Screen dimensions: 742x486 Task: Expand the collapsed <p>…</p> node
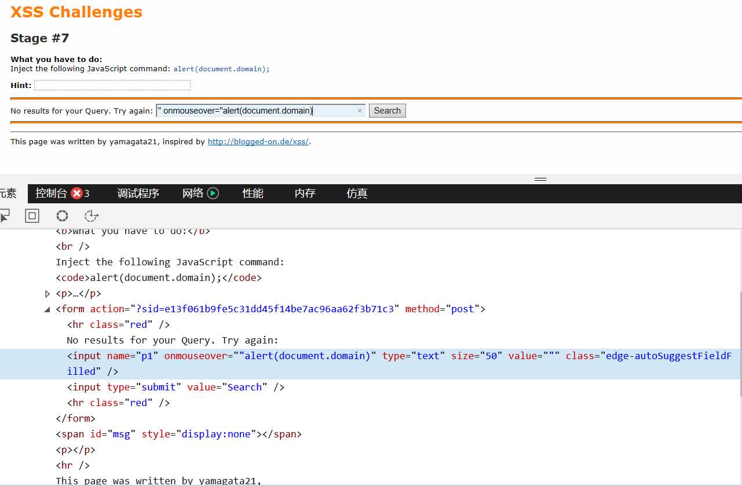pyautogui.click(x=47, y=294)
